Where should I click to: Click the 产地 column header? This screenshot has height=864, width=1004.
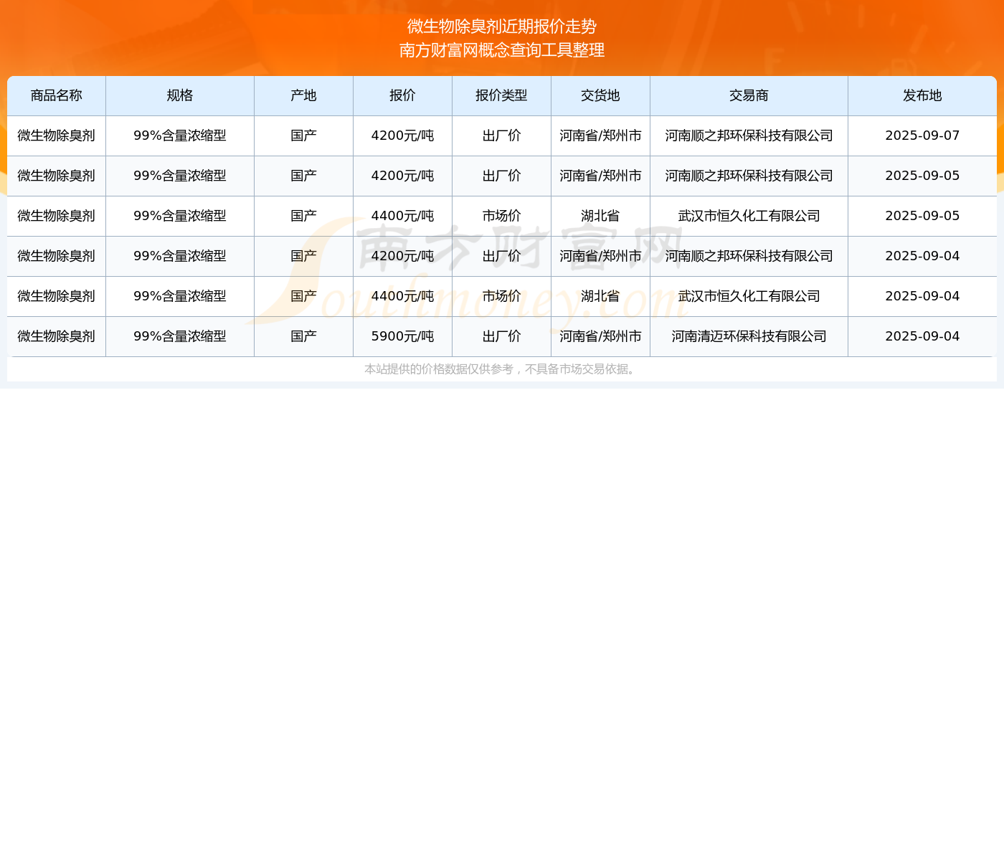[303, 95]
